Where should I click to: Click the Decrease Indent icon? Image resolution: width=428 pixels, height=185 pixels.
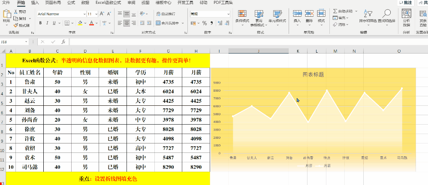pyautogui.click(x=142, y=23)
